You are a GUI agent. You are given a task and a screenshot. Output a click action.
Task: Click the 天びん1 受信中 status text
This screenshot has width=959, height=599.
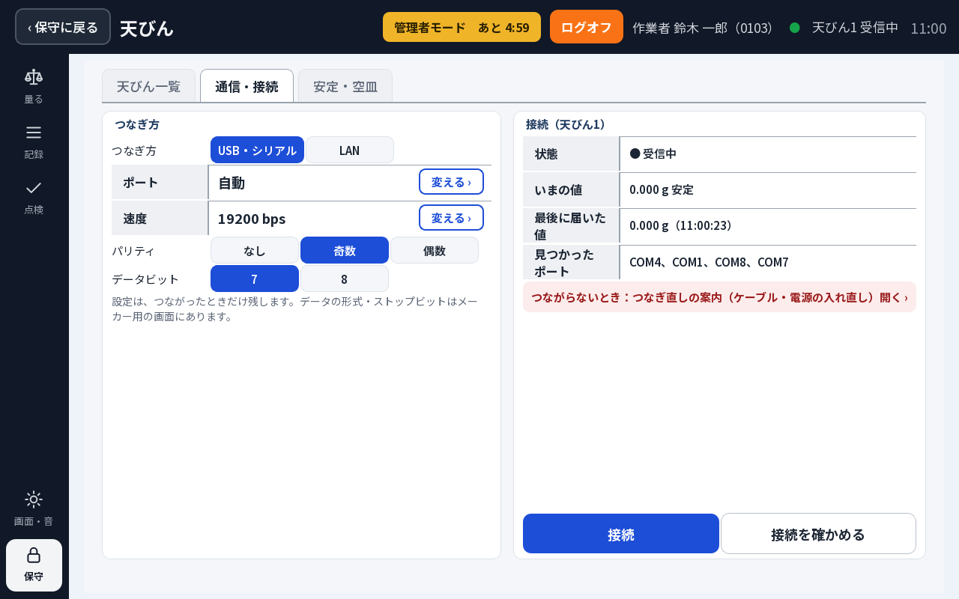point(856,28)
